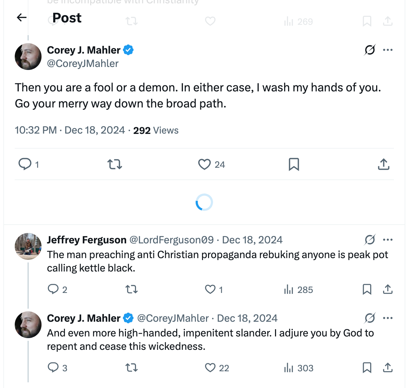Share the main post via share icon
The width and height of the screenshot is (408, 388).
pyautogui.click(x=384, y=164)
